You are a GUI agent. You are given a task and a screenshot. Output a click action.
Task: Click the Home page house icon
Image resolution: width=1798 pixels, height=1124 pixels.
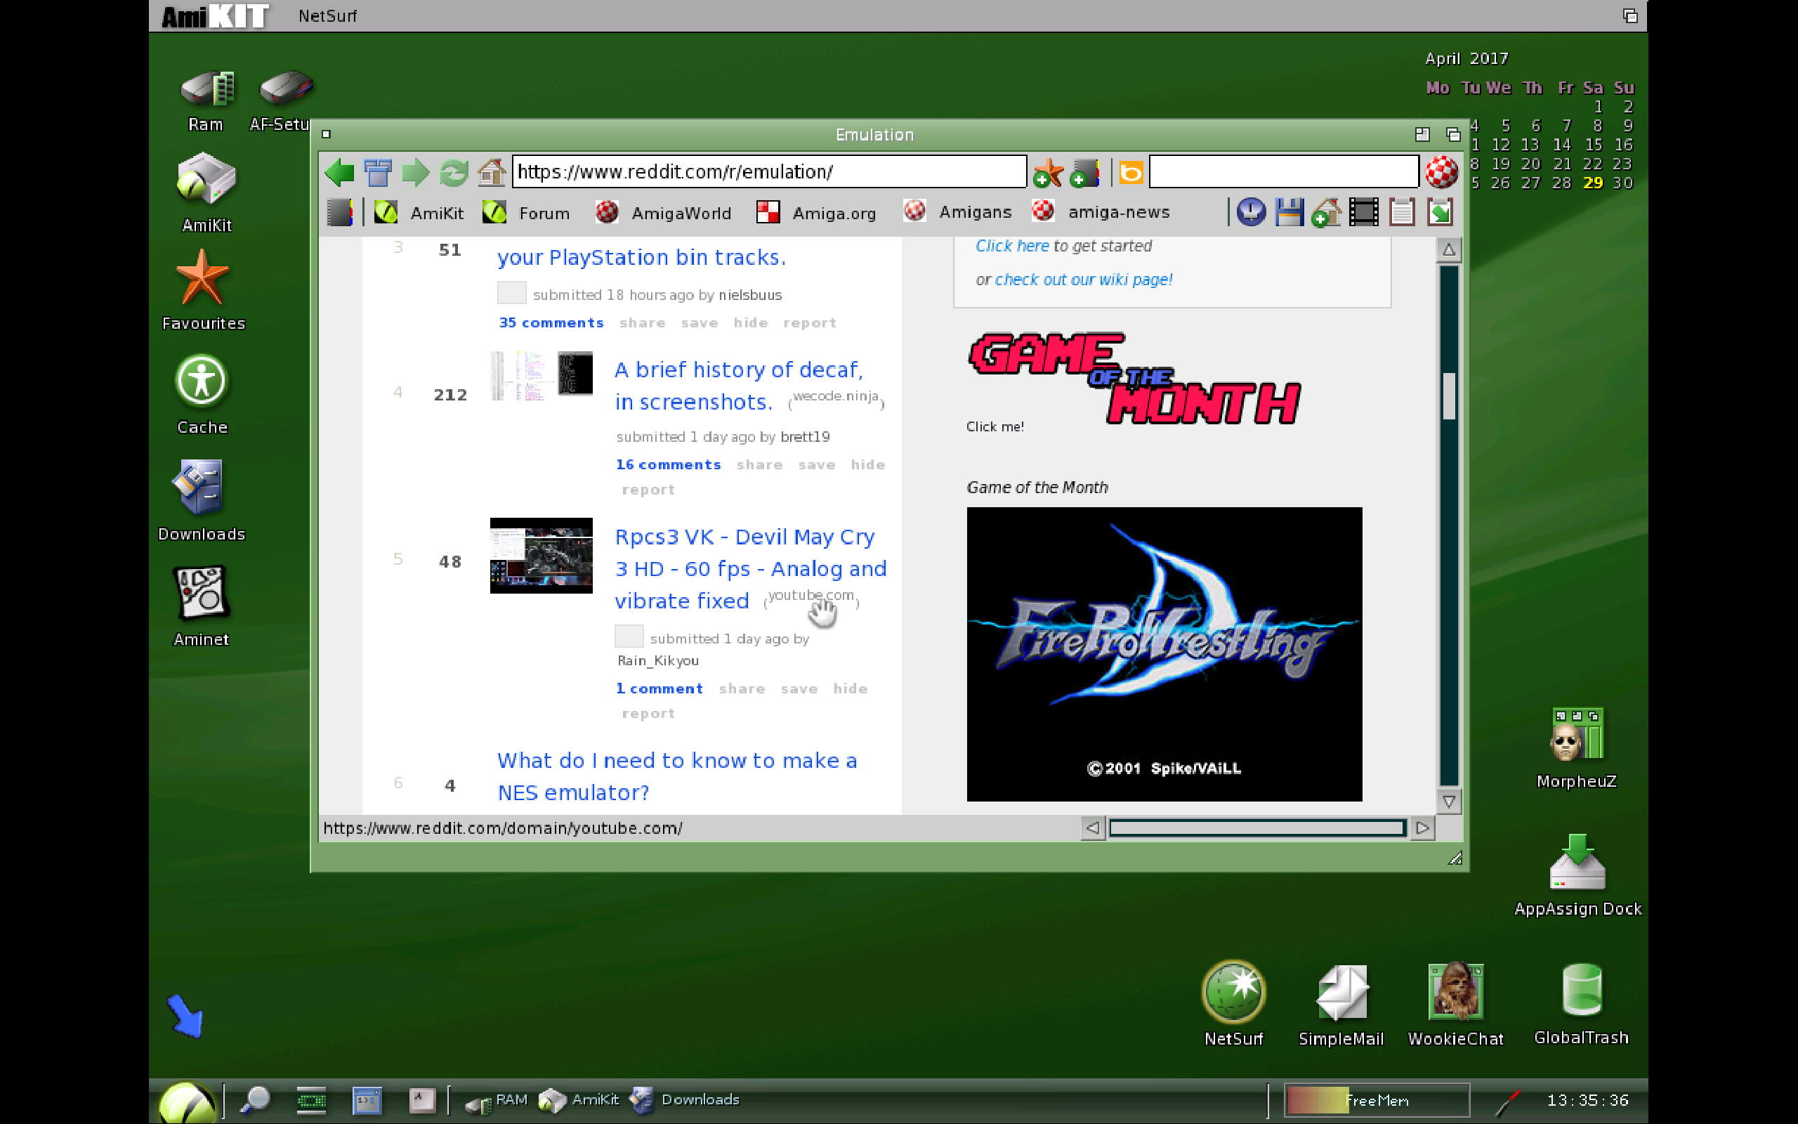(491, 173)
